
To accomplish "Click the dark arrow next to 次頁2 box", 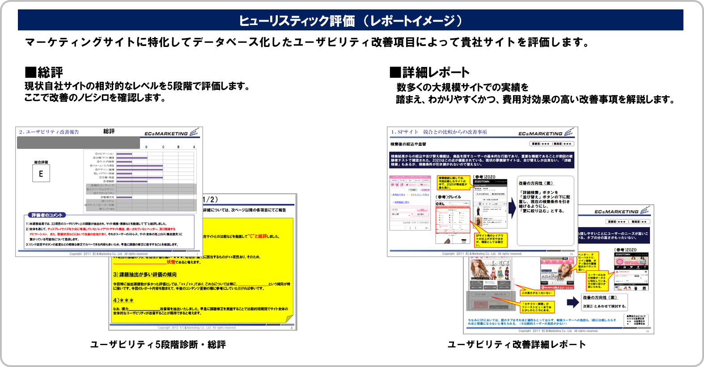I will pyautogui.click(x=573, y=302).
